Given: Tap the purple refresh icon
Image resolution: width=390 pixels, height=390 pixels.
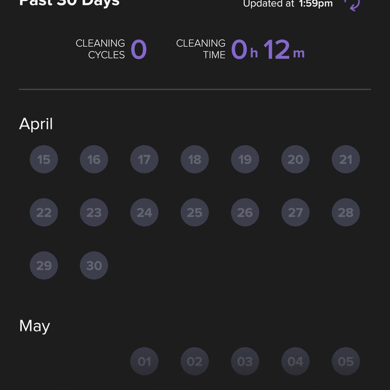Looking at the screenshot, I should click(x=352, y=5).
